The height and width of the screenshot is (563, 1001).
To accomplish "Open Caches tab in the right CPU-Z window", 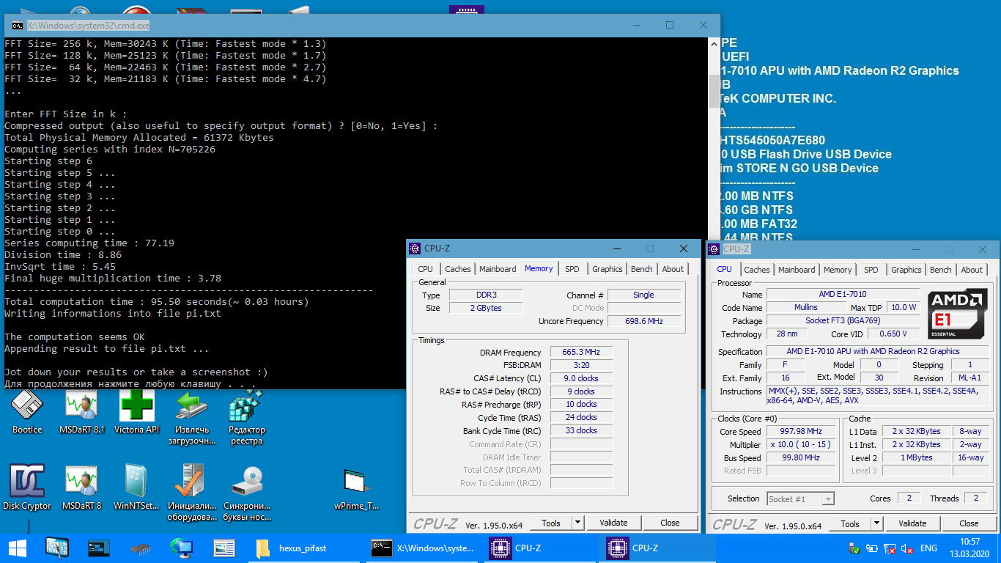I will (x=757, y=270).
